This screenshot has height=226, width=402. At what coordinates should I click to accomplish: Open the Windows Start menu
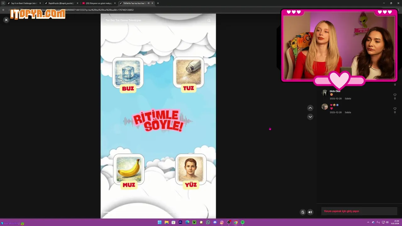(x=160, y=222)
